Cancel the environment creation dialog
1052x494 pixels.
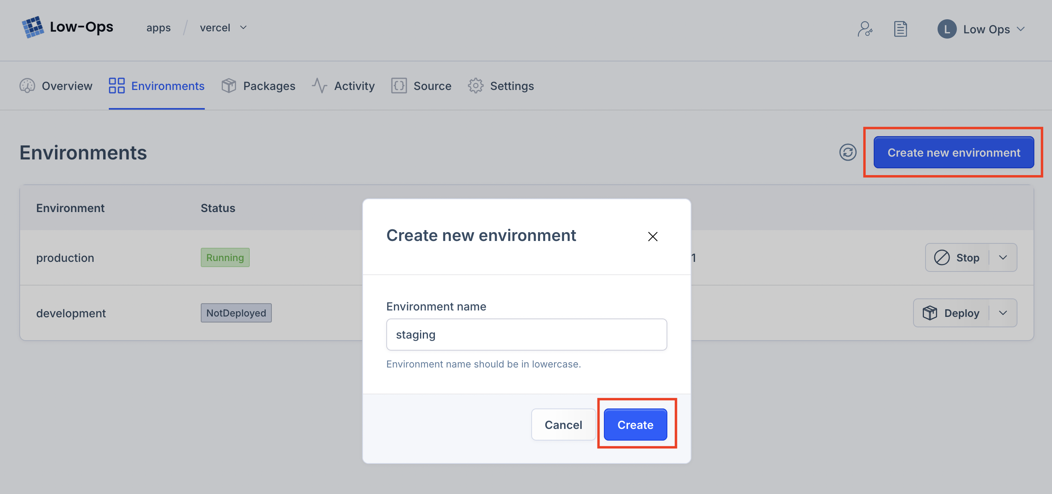tap(563, 425)
